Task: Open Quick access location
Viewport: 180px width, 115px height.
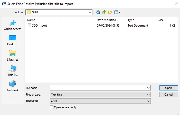Action: (13, 25)
